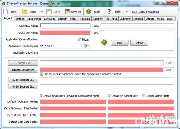Open the release date calendar picker
180x129 pixels.
point(86,46)
